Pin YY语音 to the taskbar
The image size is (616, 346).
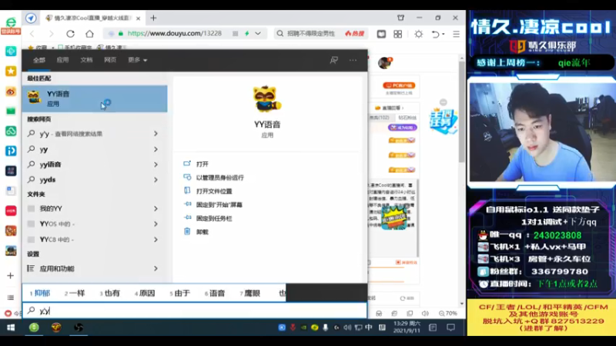click(x=214, y=218)
